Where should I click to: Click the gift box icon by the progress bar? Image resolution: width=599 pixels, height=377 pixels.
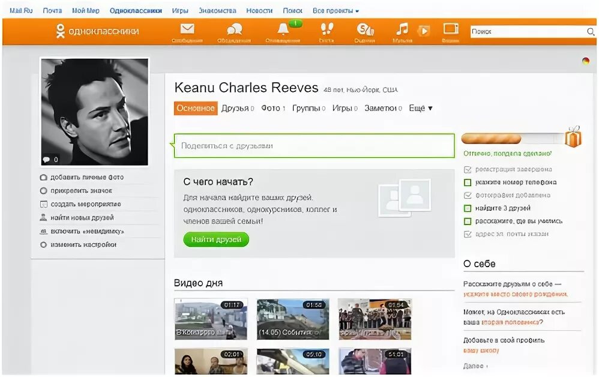tap(573, 137)
